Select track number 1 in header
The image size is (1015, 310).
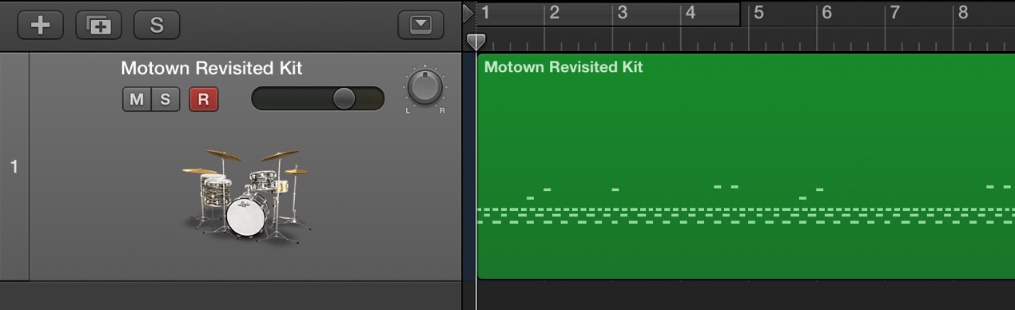[x=14, y=166]
